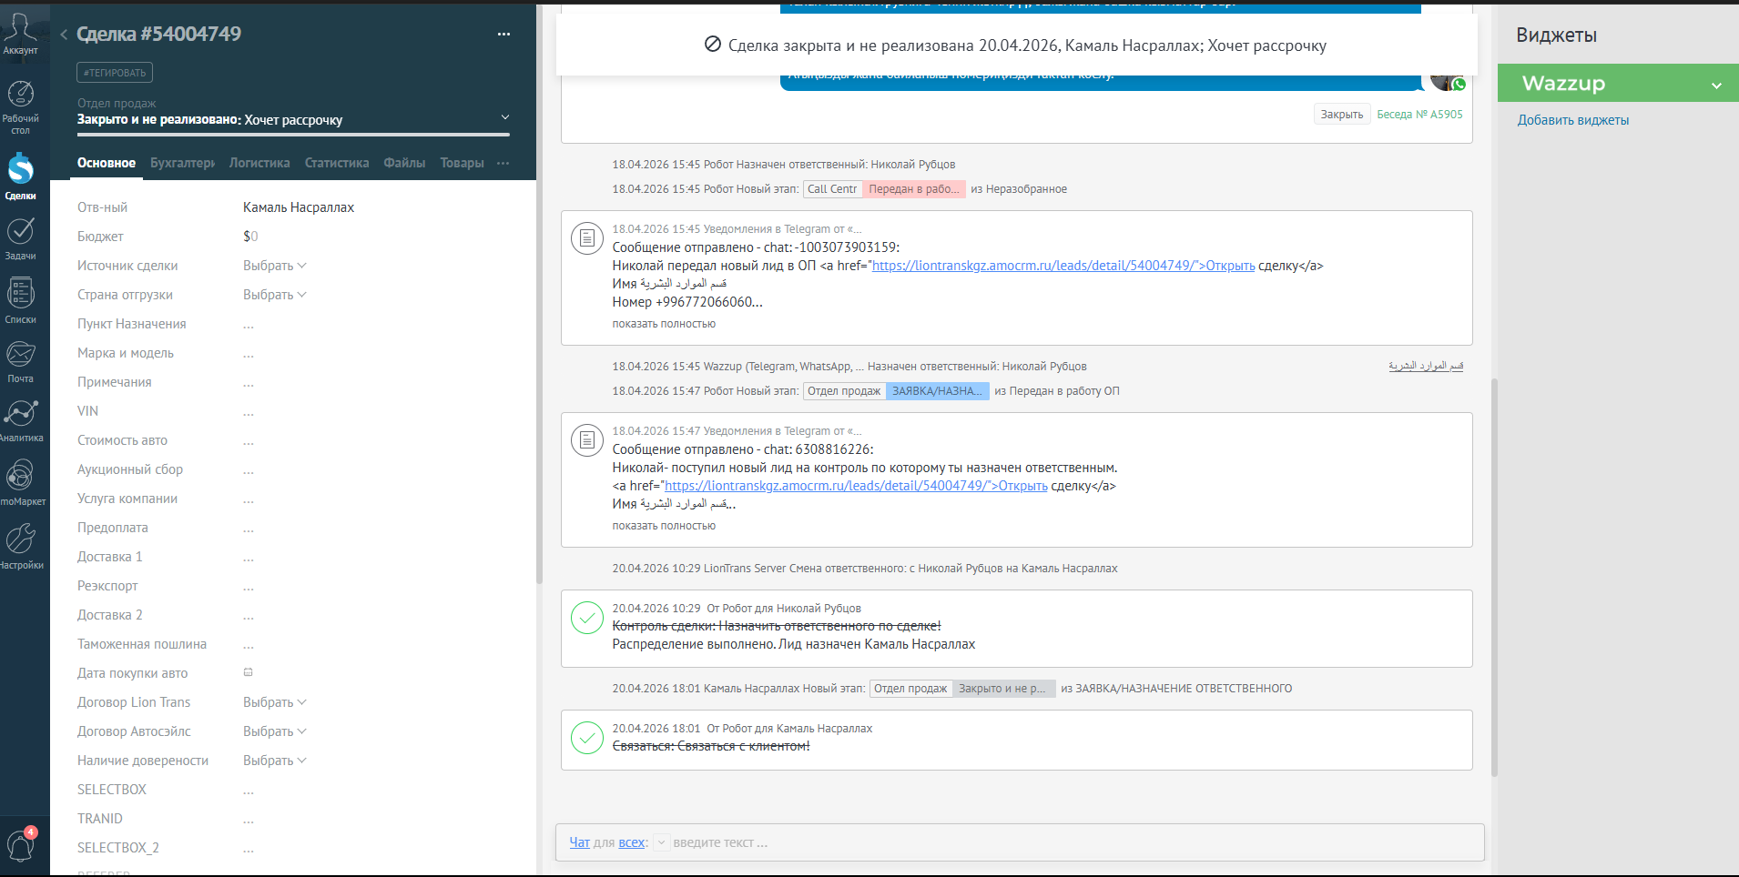This screenshot has height=877, width=1739.
Task: Edit the Примечания field
Action: (x=248, y=382)
